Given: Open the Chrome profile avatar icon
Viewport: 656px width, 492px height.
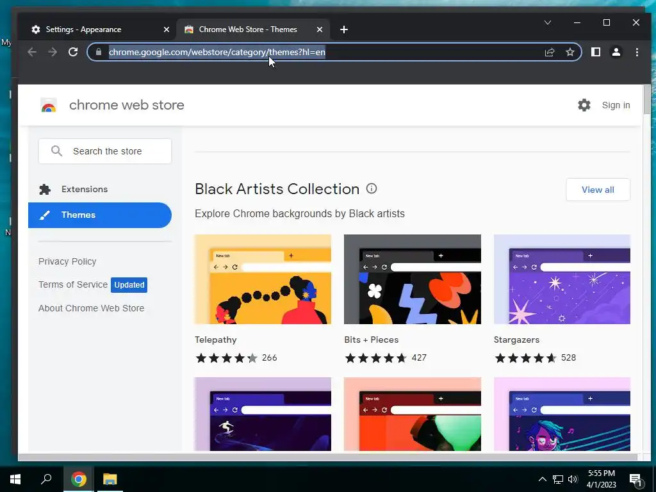Looking at the screenshot, I should [616, 52].
